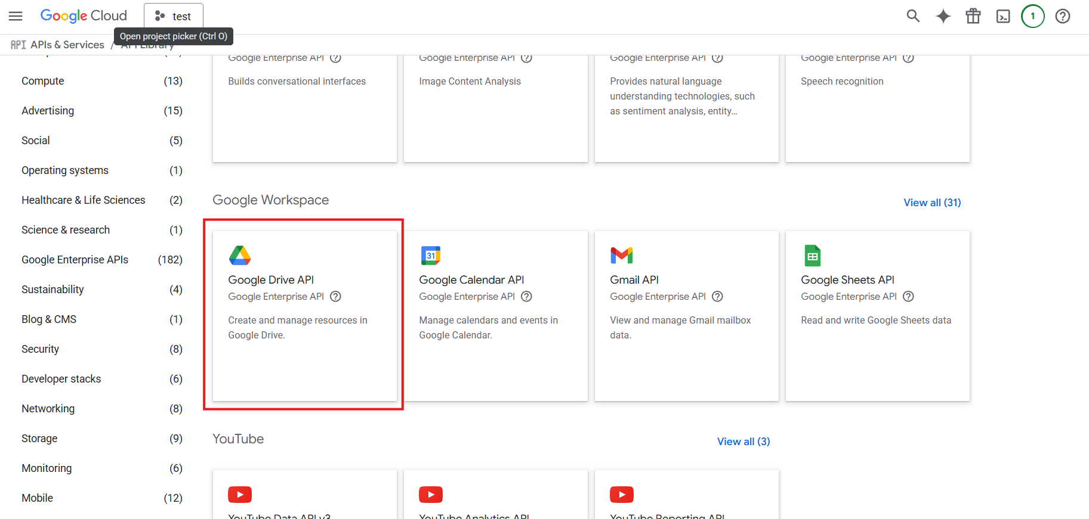
Task: Click the gift box free trial icon
Action: tap(973, 16)
